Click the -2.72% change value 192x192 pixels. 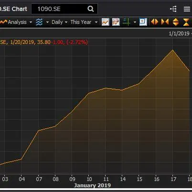(77, 42)
